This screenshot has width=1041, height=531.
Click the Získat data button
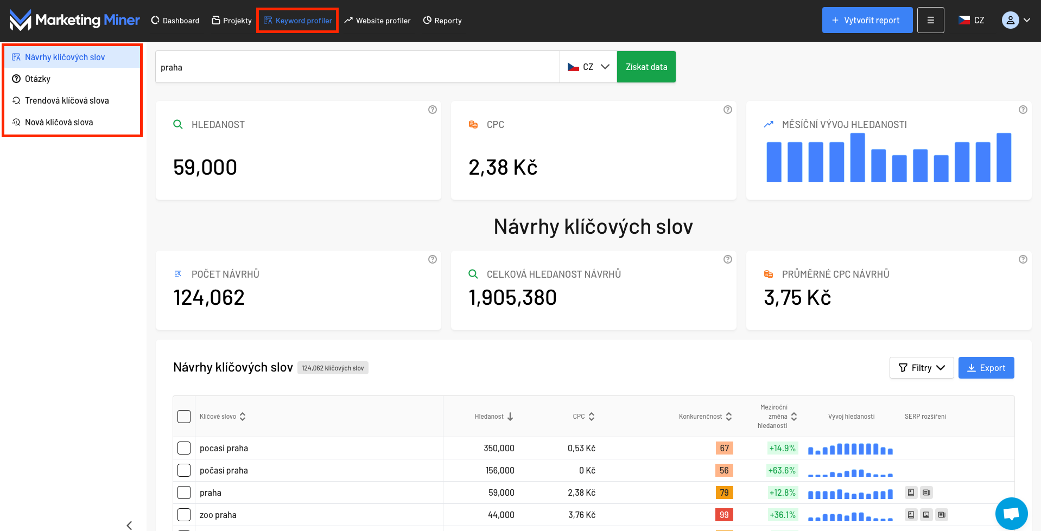click(x=646, y=66)
